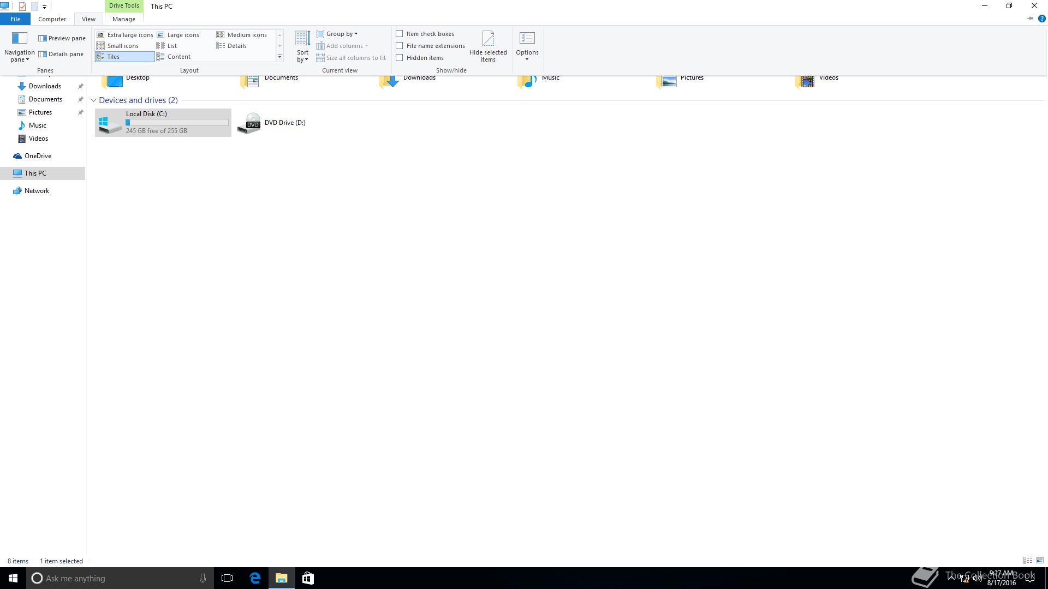This screenshot has height=589, width=1048.
Task: Open the Group by dropdown
Action: [x=338, y=34]
